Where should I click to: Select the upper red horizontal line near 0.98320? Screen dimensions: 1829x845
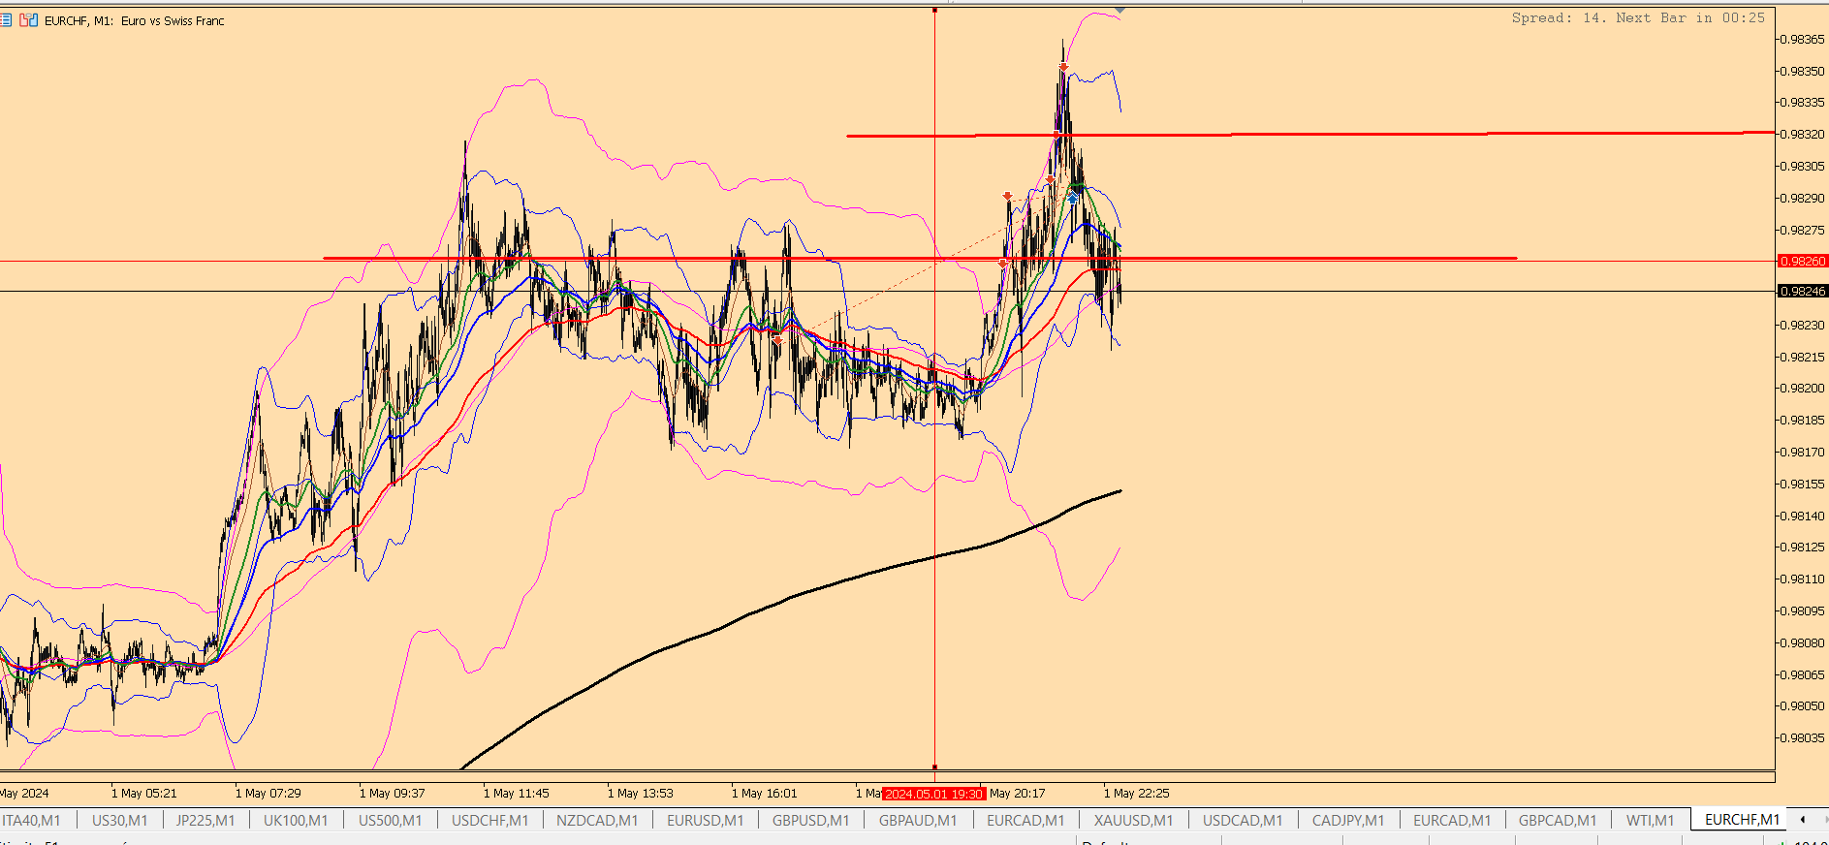1310,135
